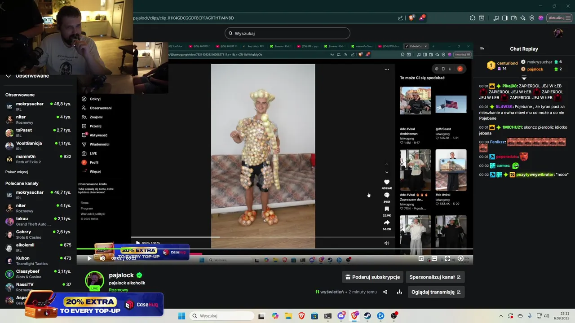Collapse the Obserwowane sidebar chevron
Screen dimensions: 575x323
point(8,76)
